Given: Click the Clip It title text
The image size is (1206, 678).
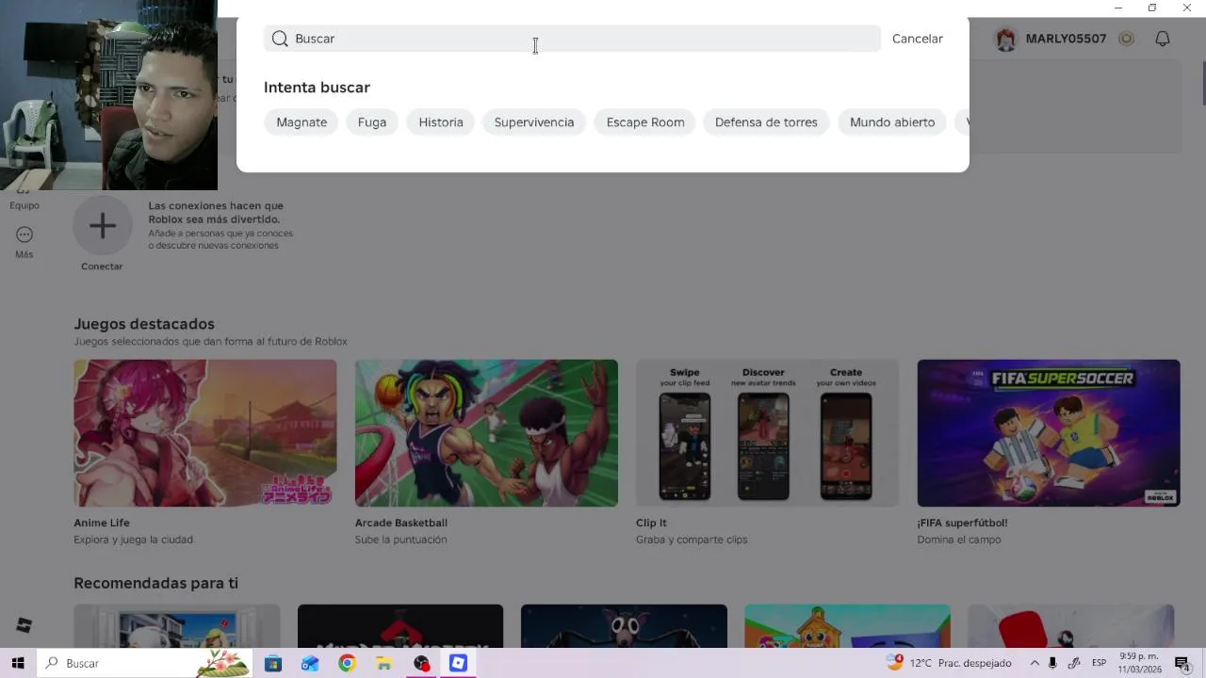Looking at the screenshot, I should pyautogui.click(x=651, y=523).
